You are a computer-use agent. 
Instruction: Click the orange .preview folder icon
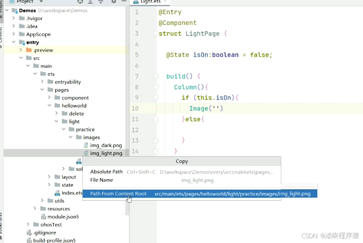pyautogui.click(x=28, y=50)
